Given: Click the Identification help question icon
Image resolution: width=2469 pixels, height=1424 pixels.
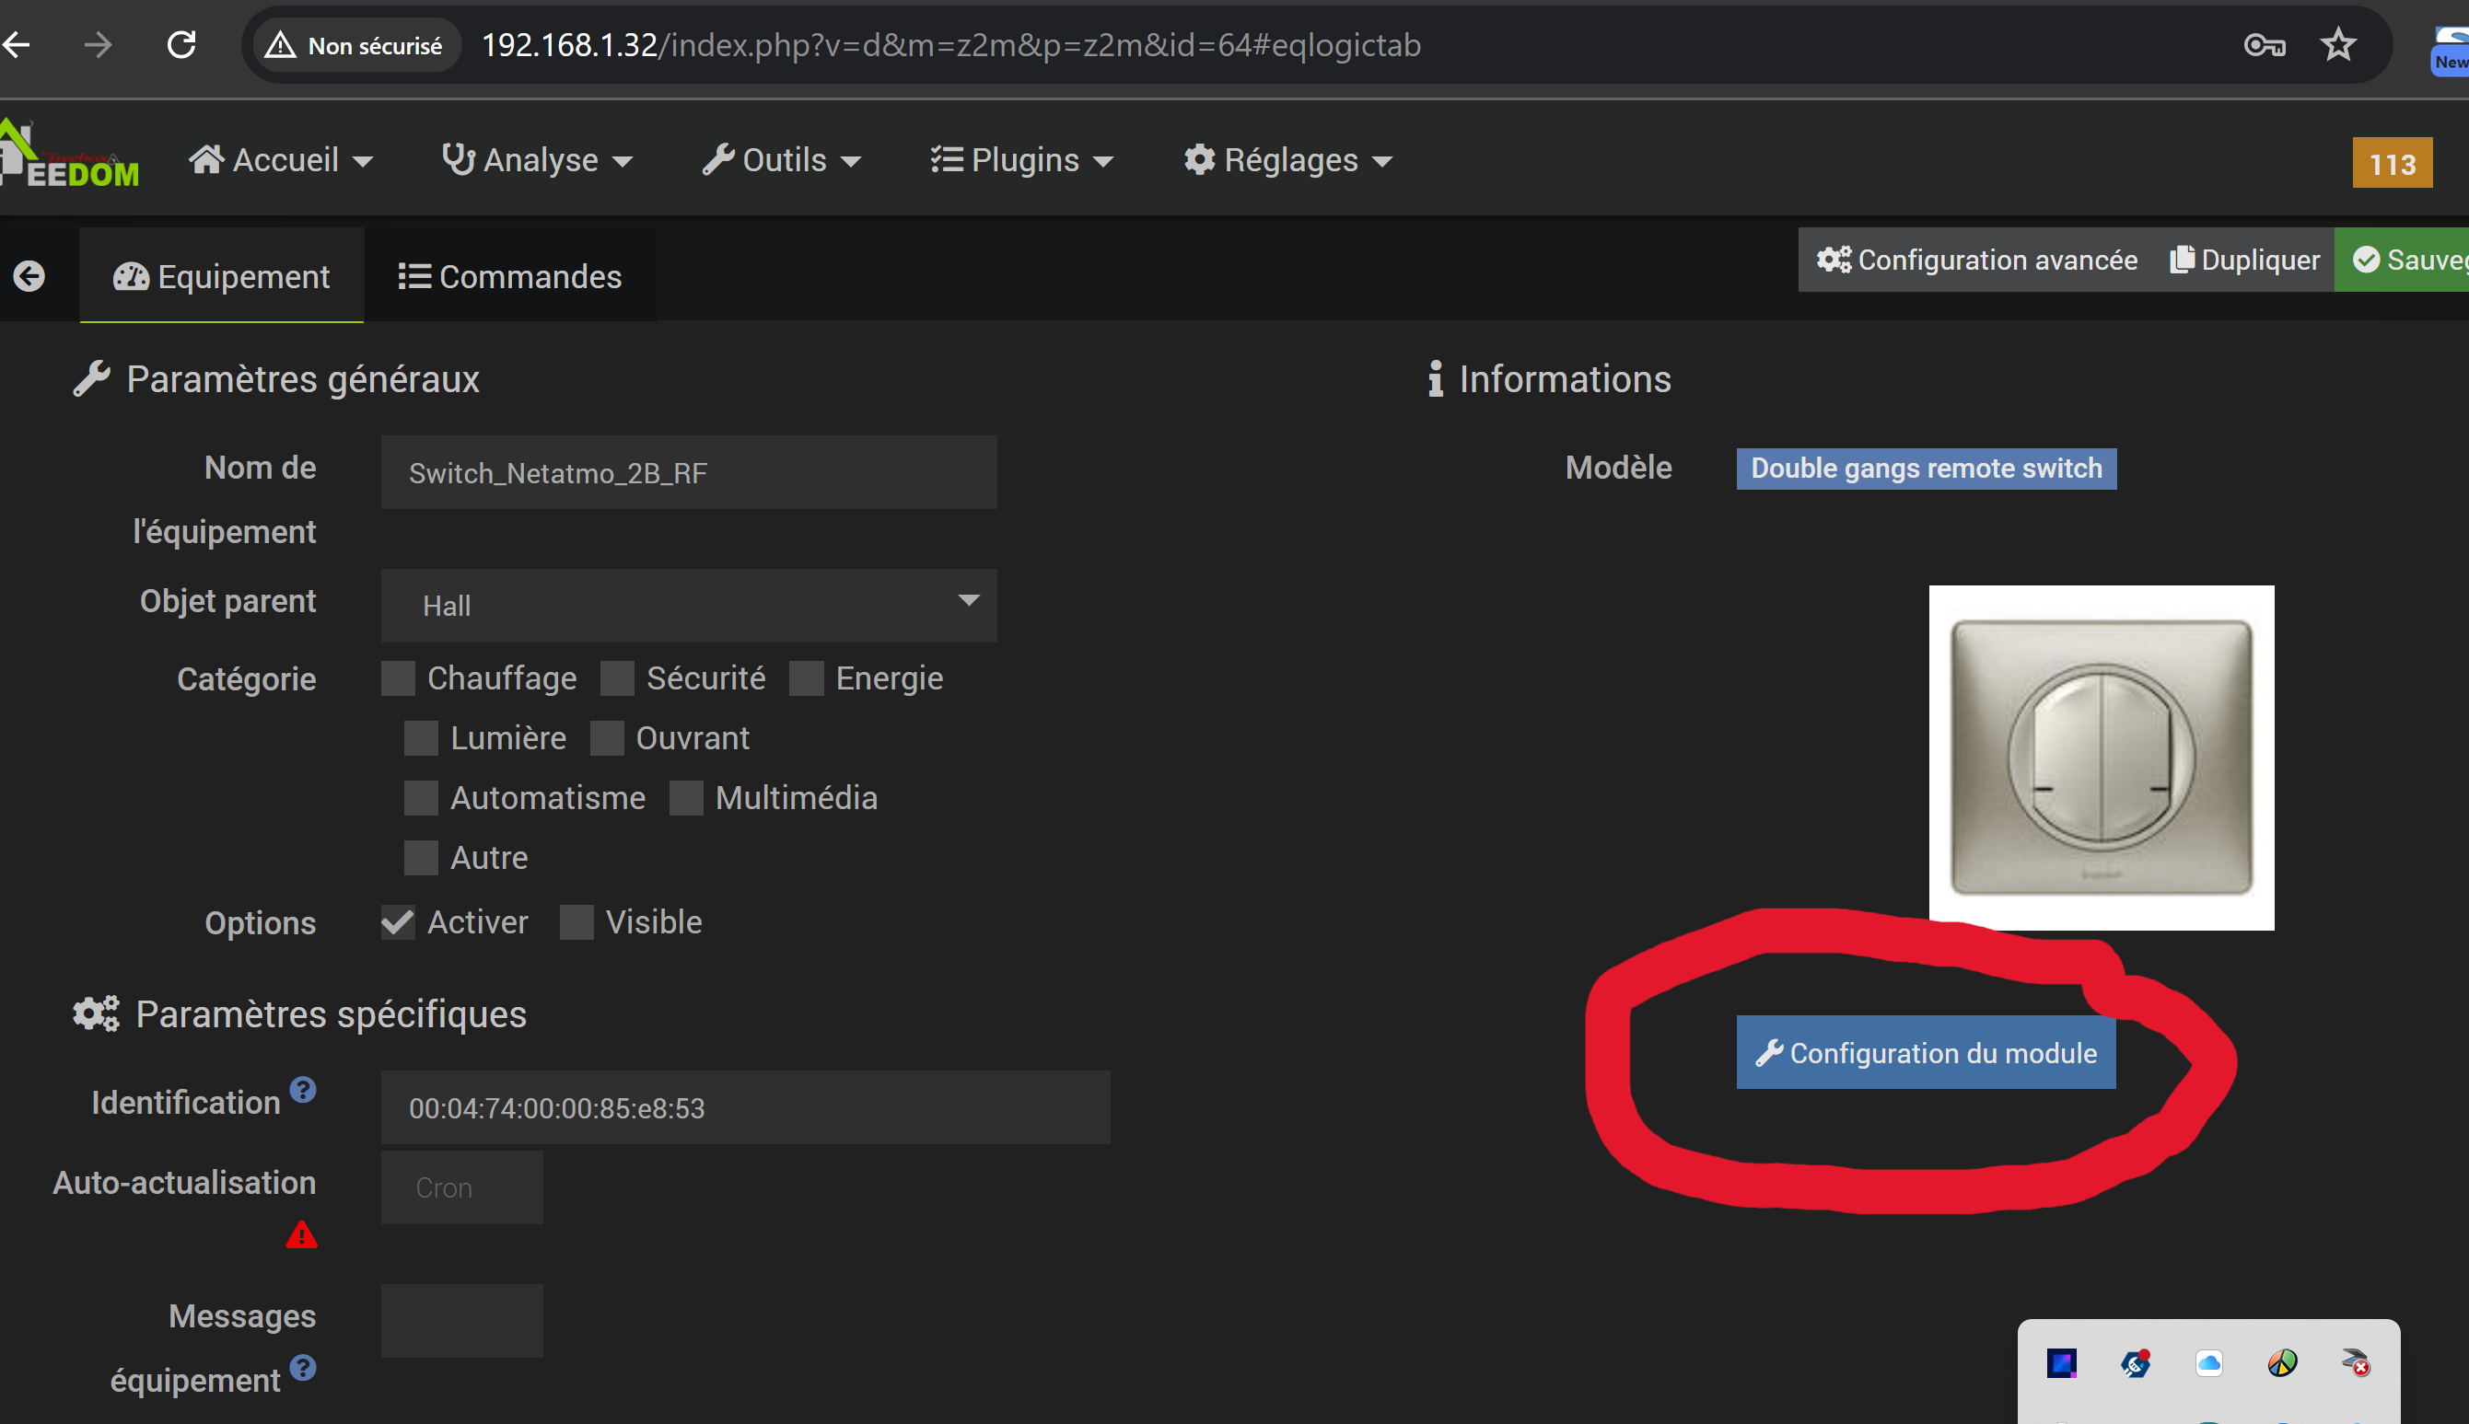Looking at the screenshot, I should 303,1090.
